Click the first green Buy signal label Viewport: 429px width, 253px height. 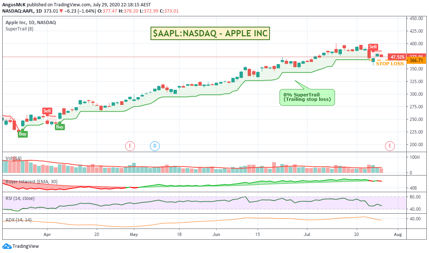[23, 134]
